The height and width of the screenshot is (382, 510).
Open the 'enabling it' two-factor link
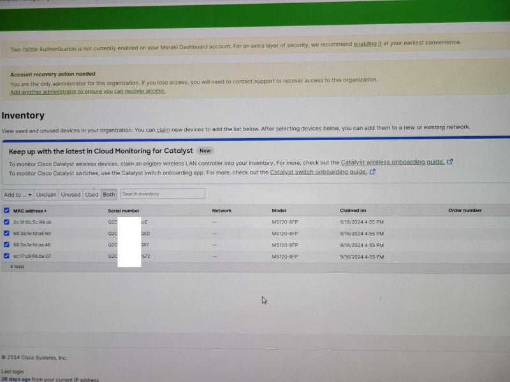(x=368, y=43)
